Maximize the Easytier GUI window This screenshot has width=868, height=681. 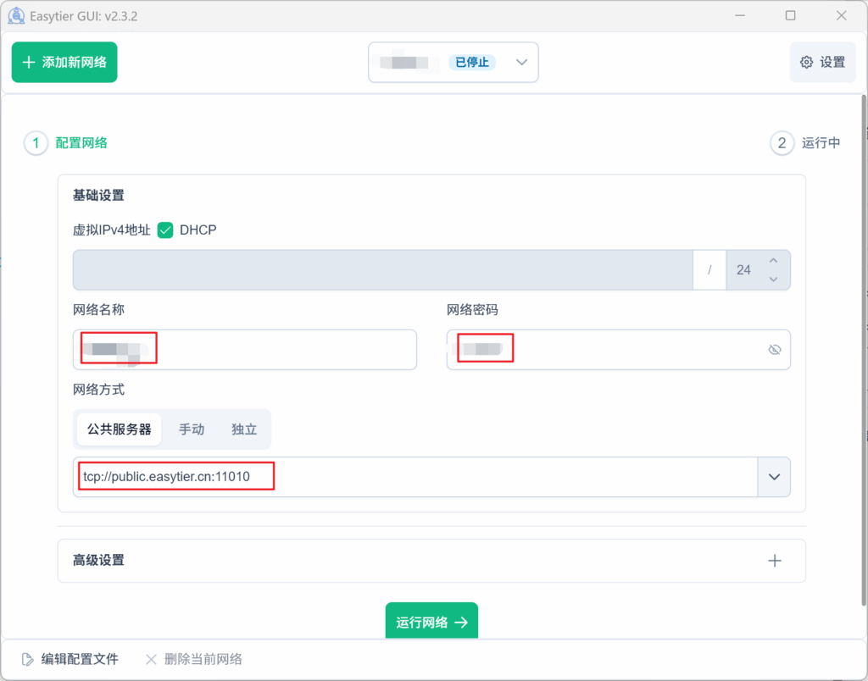point(791,15)
